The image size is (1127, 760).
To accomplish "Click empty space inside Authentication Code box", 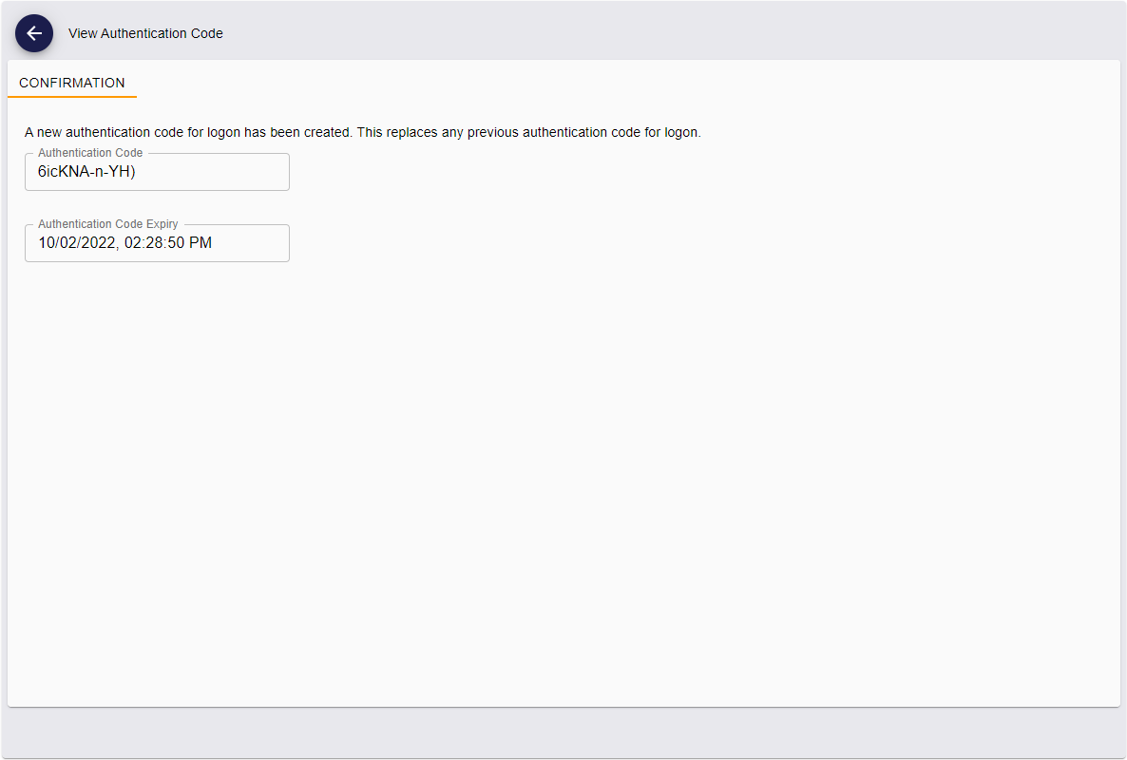I will coord(228,173).
